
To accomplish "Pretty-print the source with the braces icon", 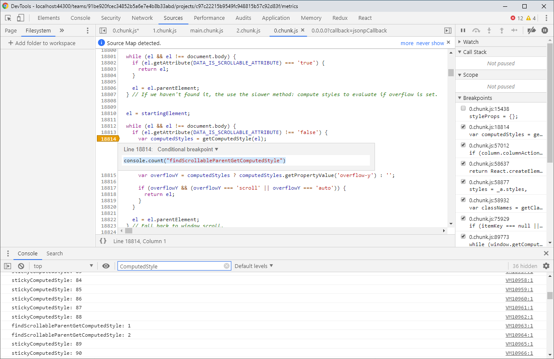I will coord(103,241).
